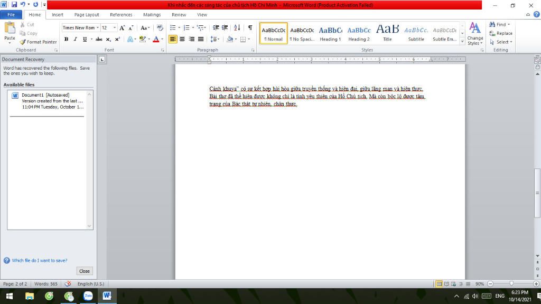This screenshot has height=304, width=541.
Task: Click the Shrink Font icon
Action: (131, 28)
